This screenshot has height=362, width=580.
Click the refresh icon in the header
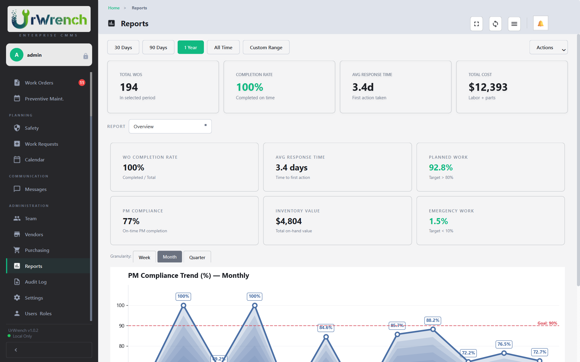coord(495,24)
